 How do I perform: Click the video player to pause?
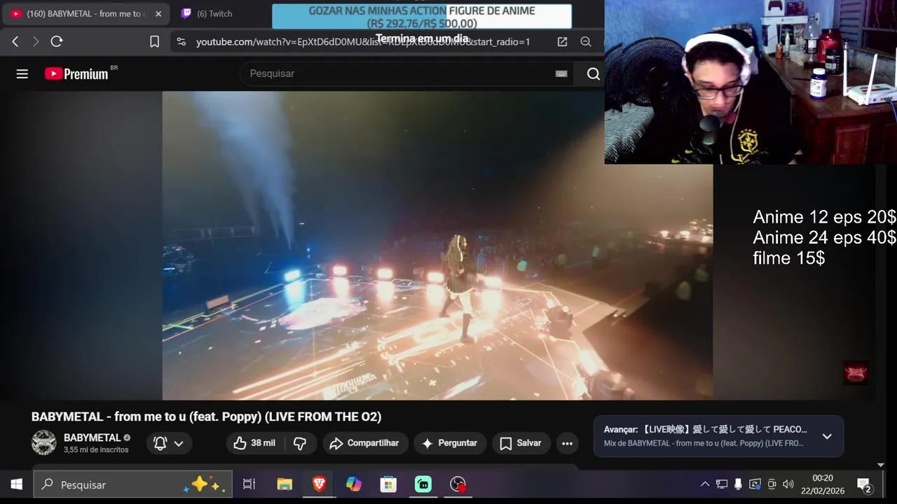click(x=437, y=245)
